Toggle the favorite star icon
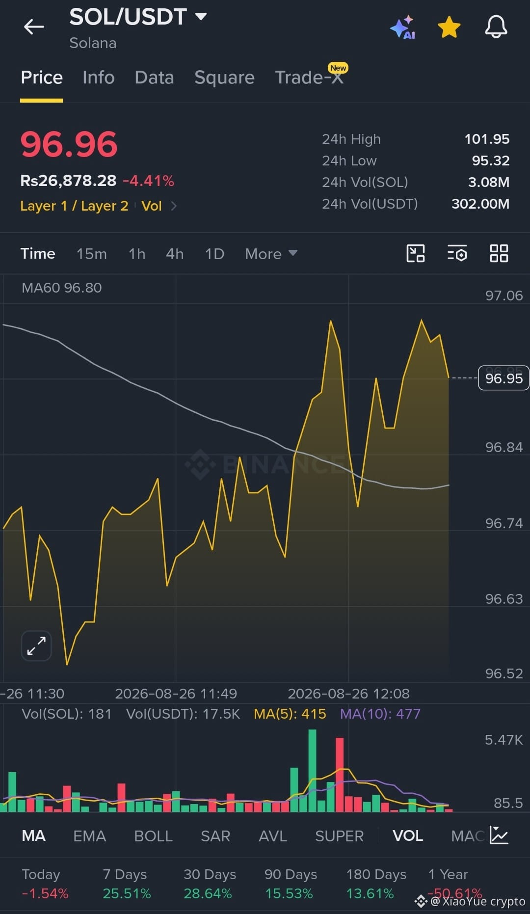 click(x=449, y=27)
